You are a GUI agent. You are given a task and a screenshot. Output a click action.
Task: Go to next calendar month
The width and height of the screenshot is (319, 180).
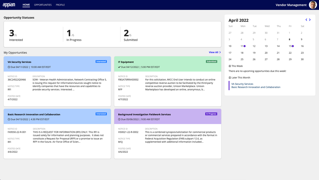click(x=310, y=20)
